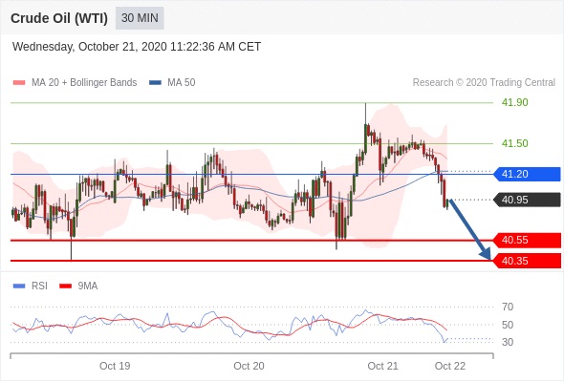Click the 30 MIN timeframe badge

[140, 18]
